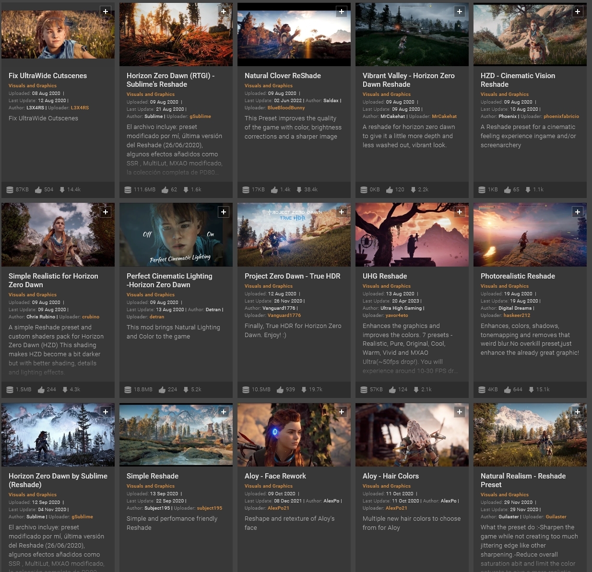Image resolution: width=592 pixels, height=572 pixels.
Task: Click download icon beside 38.4k on Natural Clover
Action: tap(299, 190)
